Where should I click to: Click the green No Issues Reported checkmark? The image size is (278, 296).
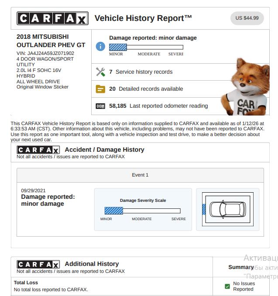pyautogui.click(x=227, y=286)
